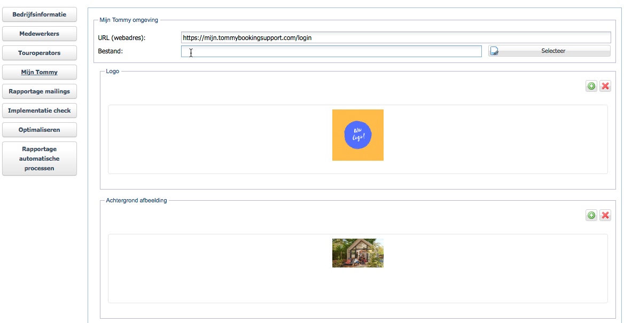
Task: Open Rapportage automatische processen
Action: [40, 159]
